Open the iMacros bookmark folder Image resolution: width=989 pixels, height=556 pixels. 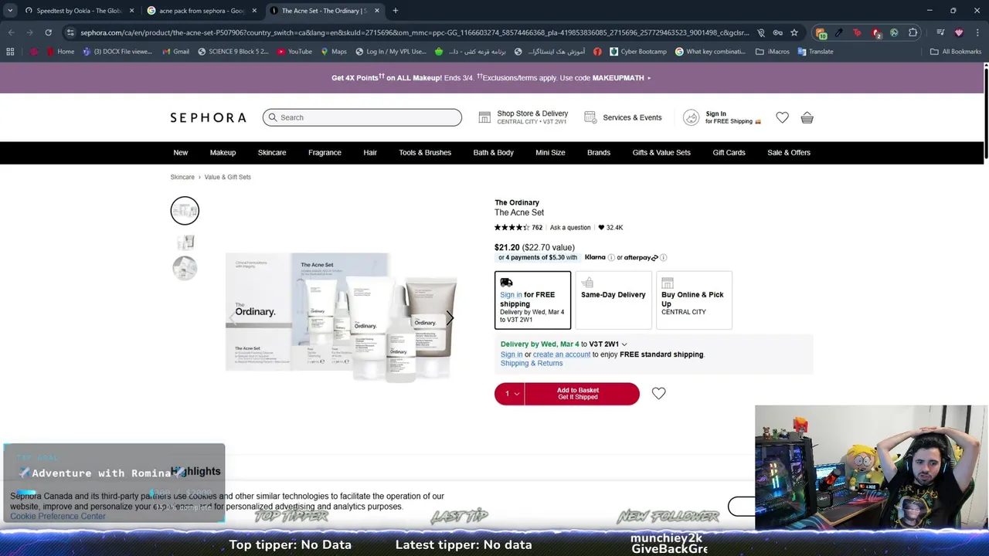point(773,52)
